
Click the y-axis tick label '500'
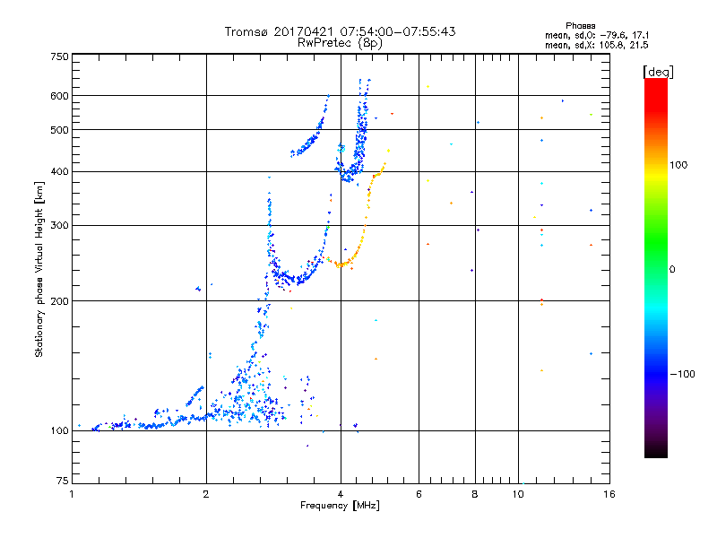click(59, 130)
